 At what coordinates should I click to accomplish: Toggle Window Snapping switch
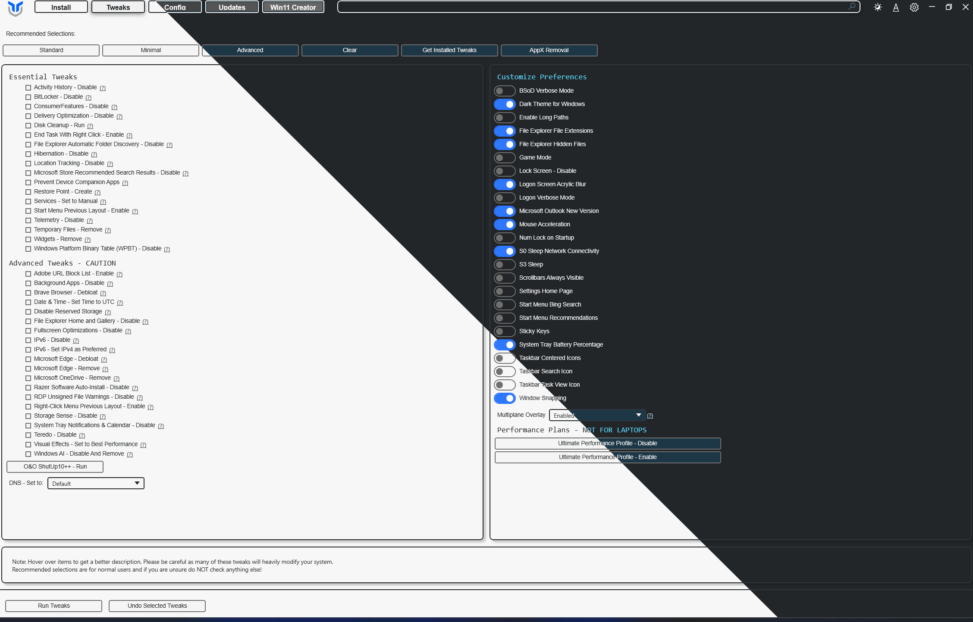tap(505, 398)
